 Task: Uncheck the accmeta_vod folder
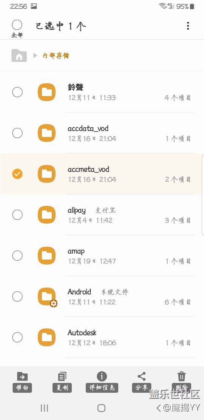coord(17,174)
